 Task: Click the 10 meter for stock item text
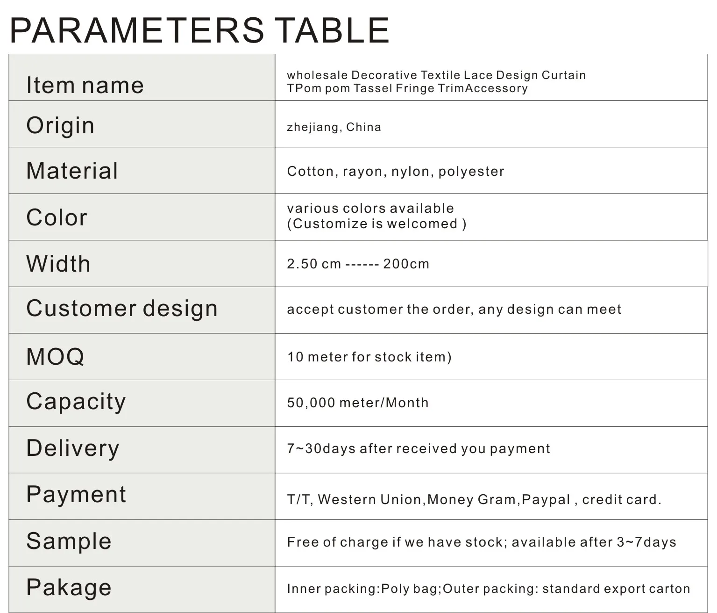click(369, 357)
